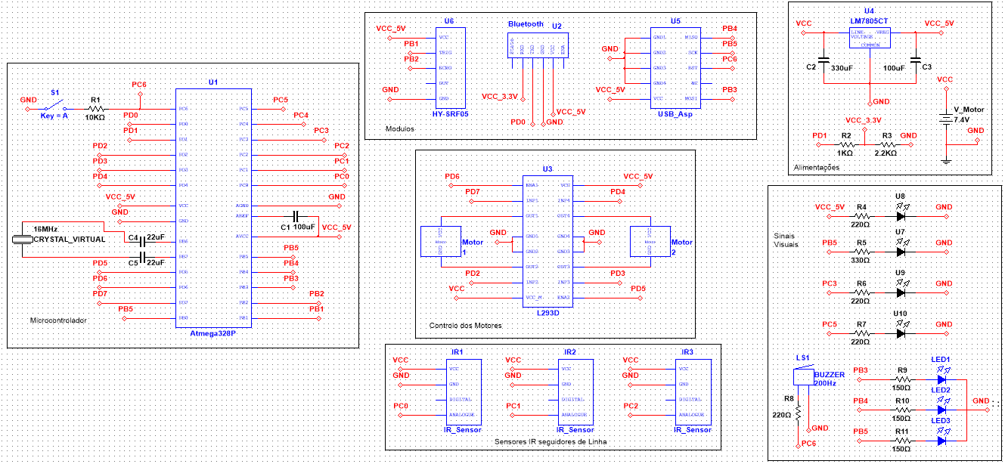
Task: Select the V_Motor 7.4V battery symbol
Action: tap(945, 119)
